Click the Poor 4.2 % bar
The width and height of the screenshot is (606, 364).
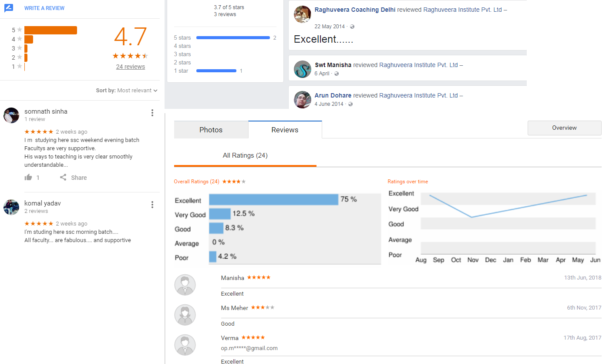[x=213, y=257]
